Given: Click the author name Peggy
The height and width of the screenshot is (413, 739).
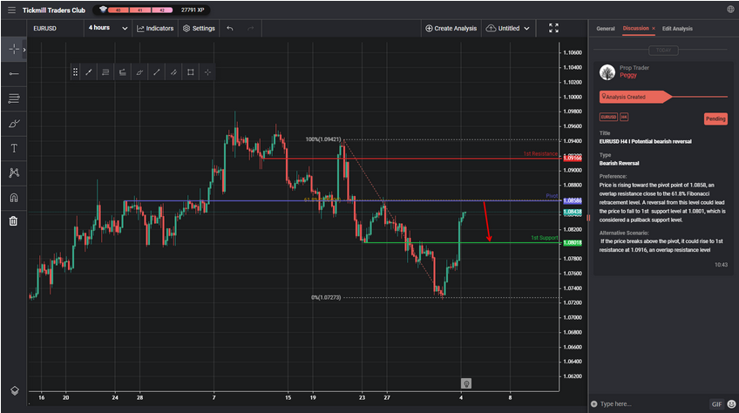Looking at the screenshot, I should (627, 76).
